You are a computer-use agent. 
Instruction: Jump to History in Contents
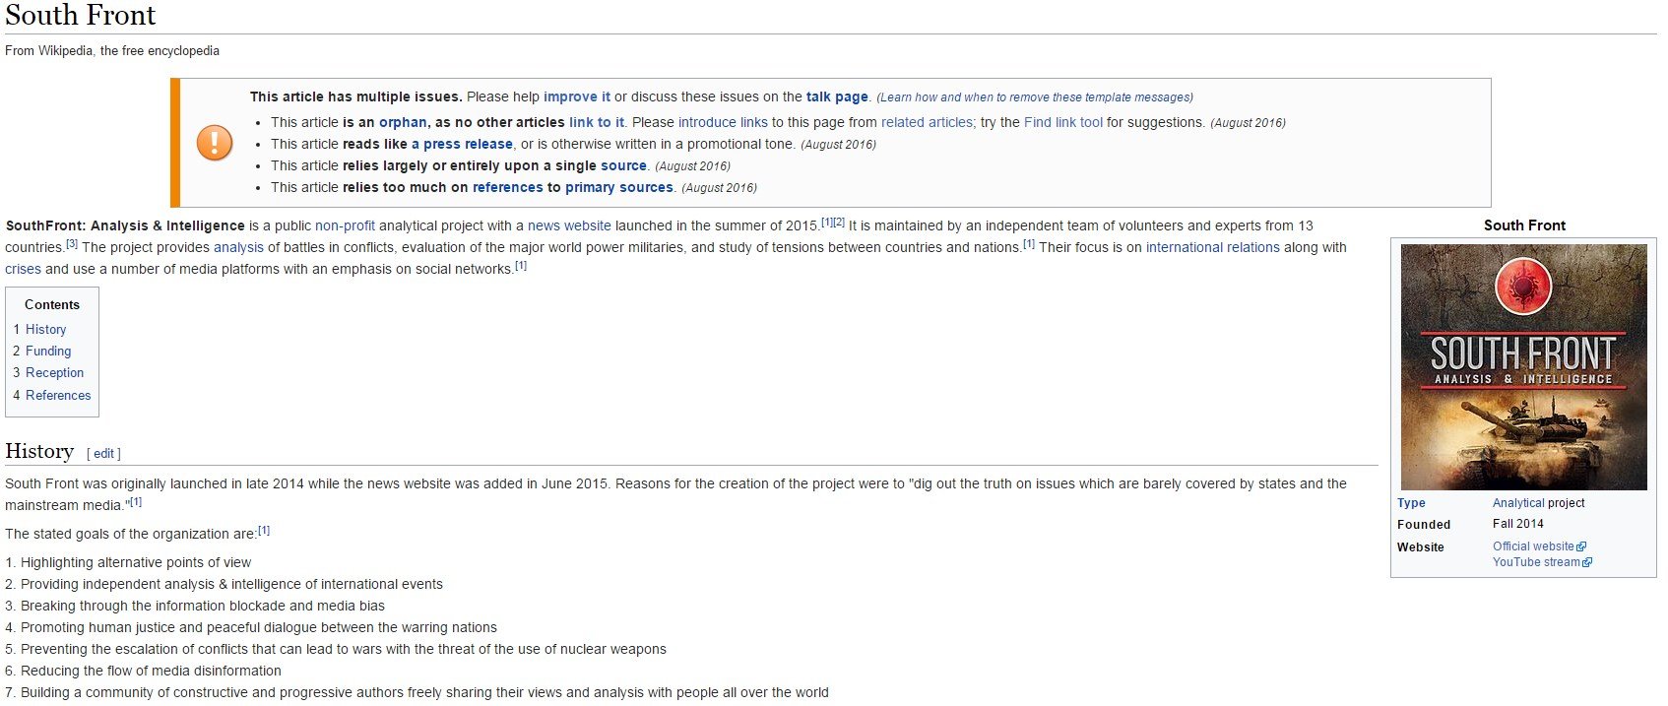coord(45,329)
